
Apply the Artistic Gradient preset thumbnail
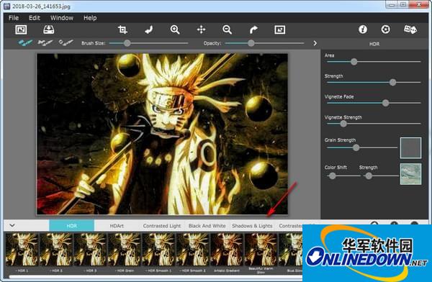pos(227,250)
